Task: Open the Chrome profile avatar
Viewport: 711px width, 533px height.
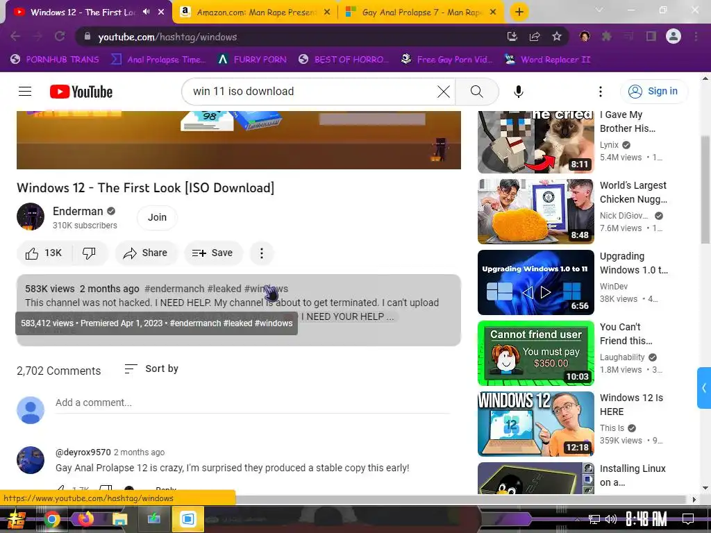Action: (x=674, y=36)
